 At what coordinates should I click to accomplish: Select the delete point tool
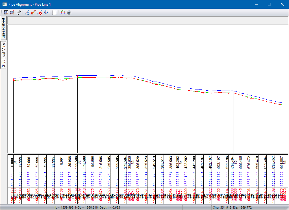40,12
